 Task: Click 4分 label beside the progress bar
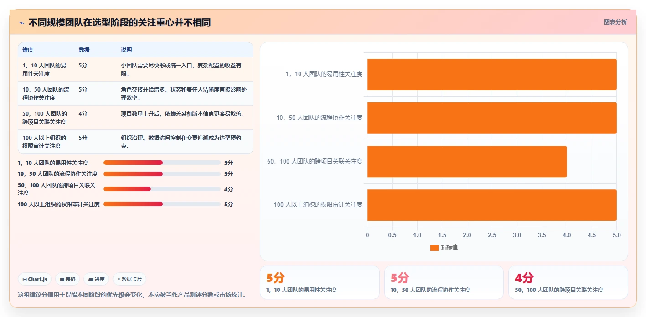pyautogui.click(x=228, y=189)
